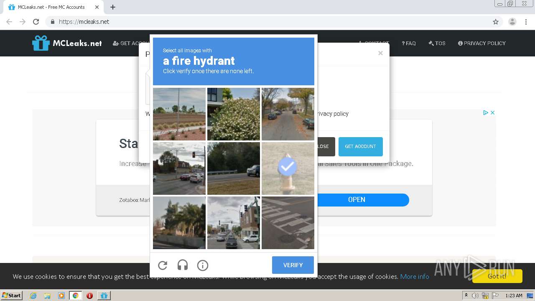Image resolution: width=535 pixels, height=301 pixels.
Task: Open Action Center flag icon
Action: 495,296
